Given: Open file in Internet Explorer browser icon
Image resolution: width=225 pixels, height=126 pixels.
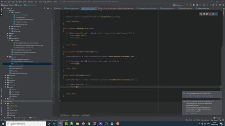Looking at the screenshot, I should click(213, 14).
